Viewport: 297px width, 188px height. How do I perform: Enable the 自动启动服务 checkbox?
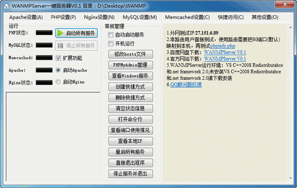click(110, 35)
